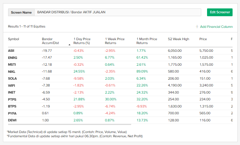Select the PTPS ticker
240x145 pixels.
(12, 99)
